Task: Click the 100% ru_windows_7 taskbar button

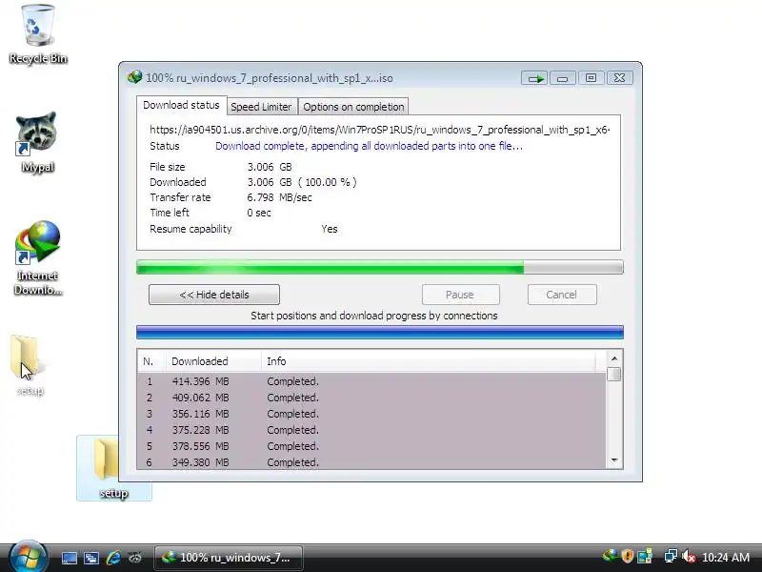Action: click(229, 558)
